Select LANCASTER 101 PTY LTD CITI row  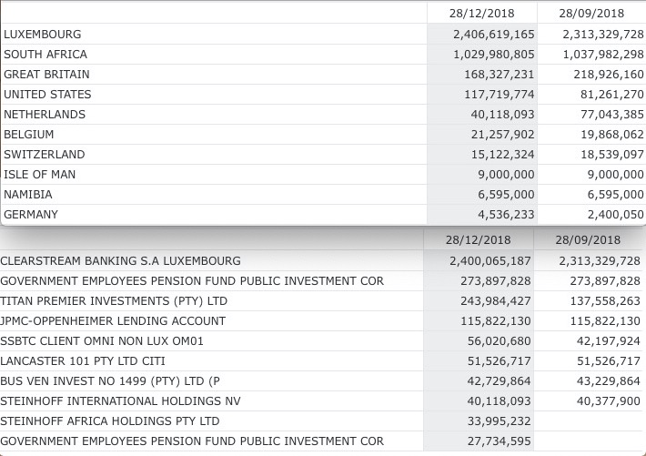320,361
